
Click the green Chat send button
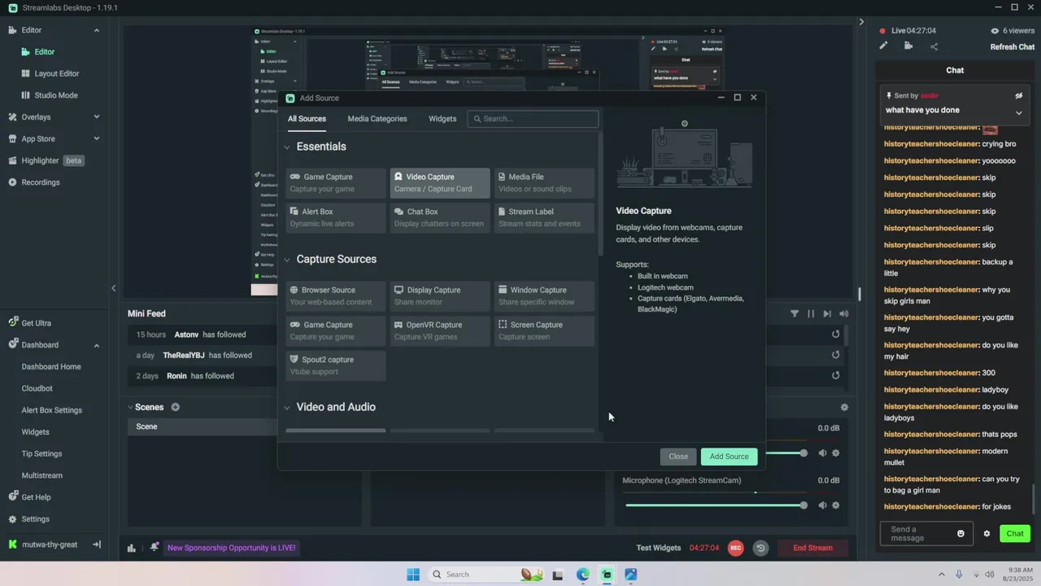(x=1015, y=534)
